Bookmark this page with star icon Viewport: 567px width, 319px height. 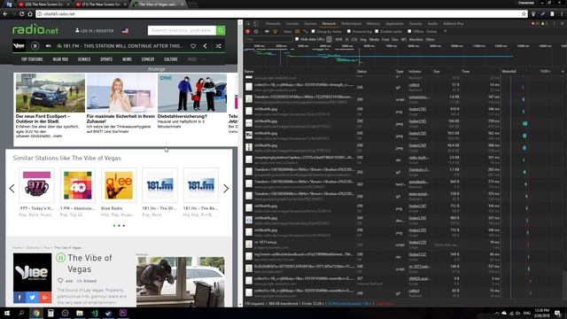coord(524,14)
